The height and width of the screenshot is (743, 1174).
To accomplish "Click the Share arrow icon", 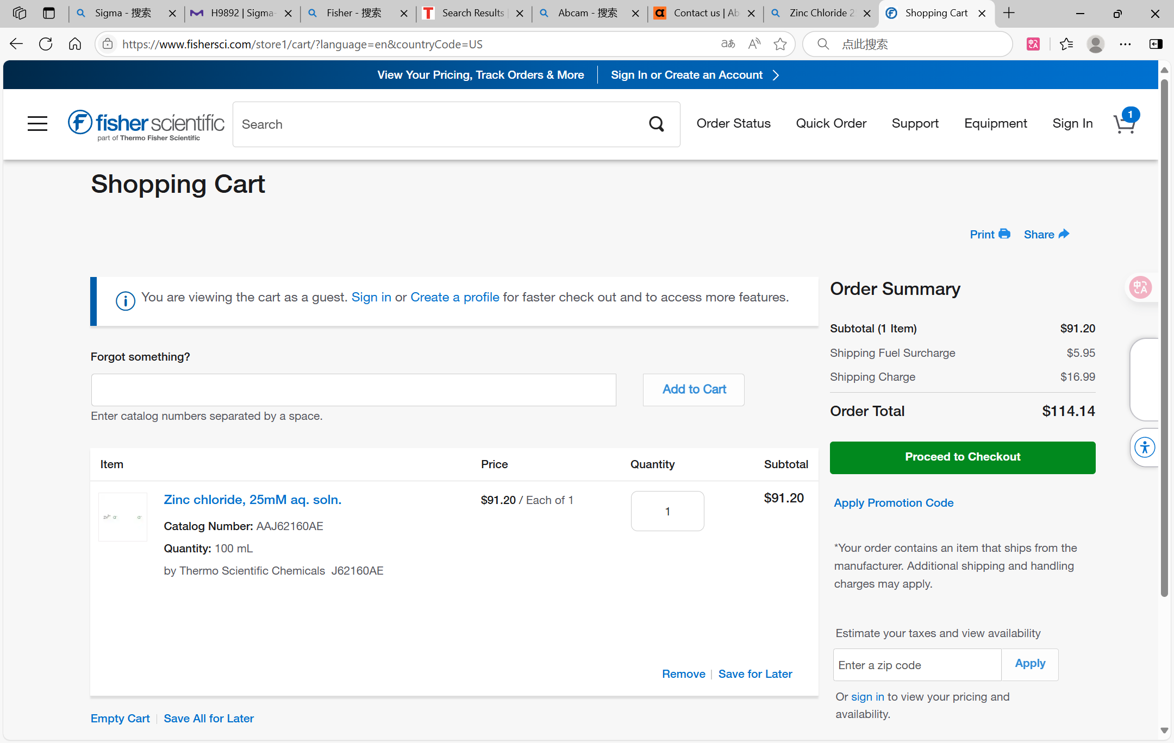I will (x=1064, y=234).
